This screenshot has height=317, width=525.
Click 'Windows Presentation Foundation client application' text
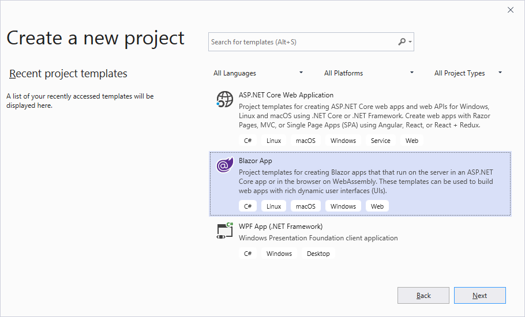coord(318,237)
